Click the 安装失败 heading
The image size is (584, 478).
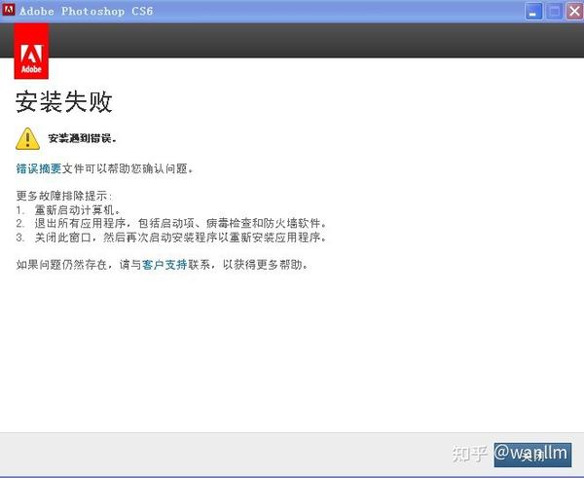coord(63,101)
